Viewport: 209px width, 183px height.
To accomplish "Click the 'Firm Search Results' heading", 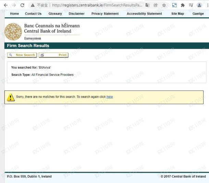I will pos(28,46).
